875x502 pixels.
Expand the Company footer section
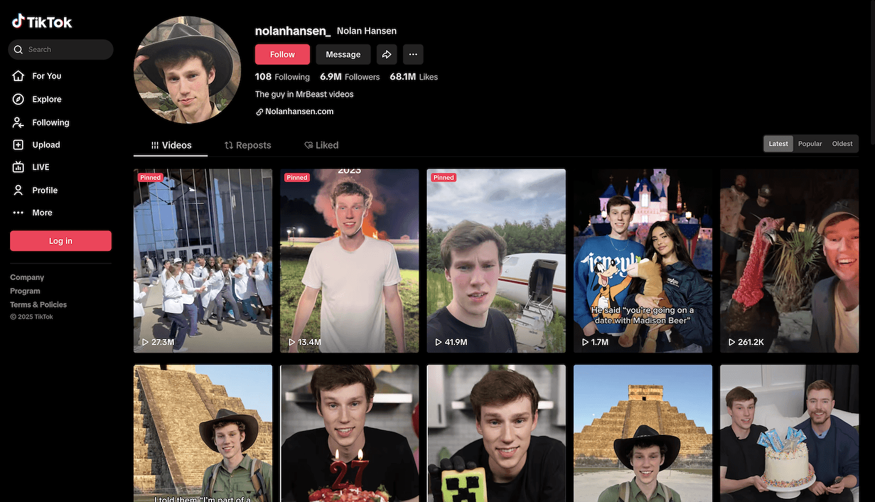pos(27,277)
